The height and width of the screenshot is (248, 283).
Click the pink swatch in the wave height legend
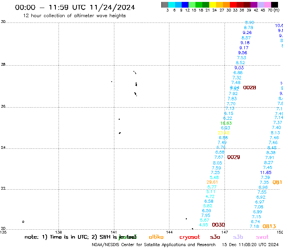tap(267, 5)
